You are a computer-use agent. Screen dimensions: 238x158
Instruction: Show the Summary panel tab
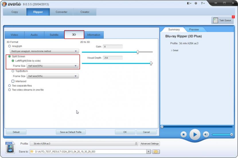(x=174, y=29)
